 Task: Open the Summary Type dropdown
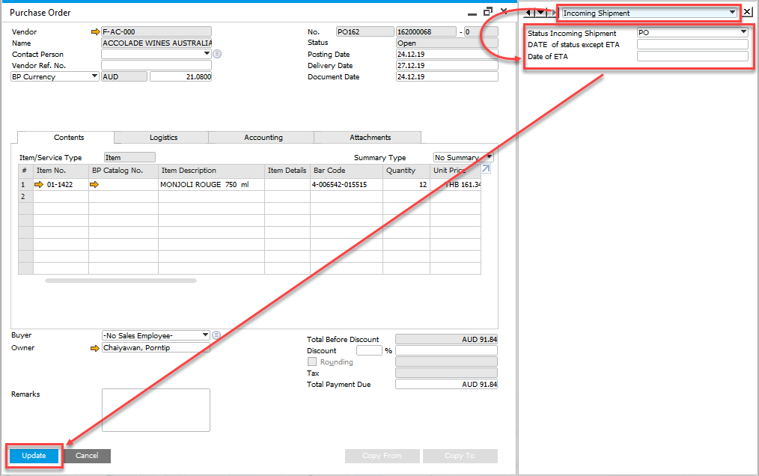click(x=490, y=157)
